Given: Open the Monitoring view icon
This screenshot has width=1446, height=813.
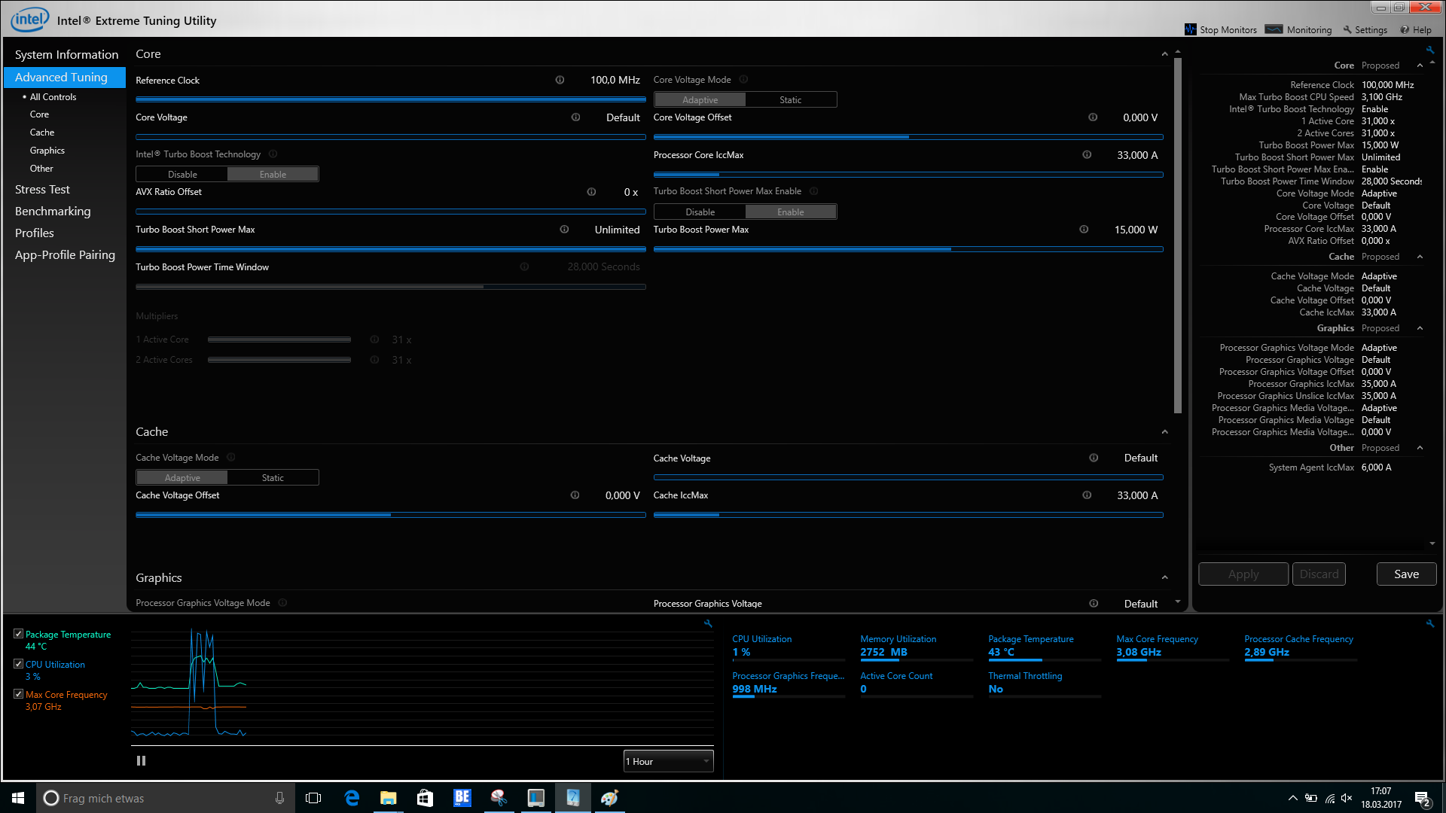Looking at the screenshot, I should (1274, 29).
